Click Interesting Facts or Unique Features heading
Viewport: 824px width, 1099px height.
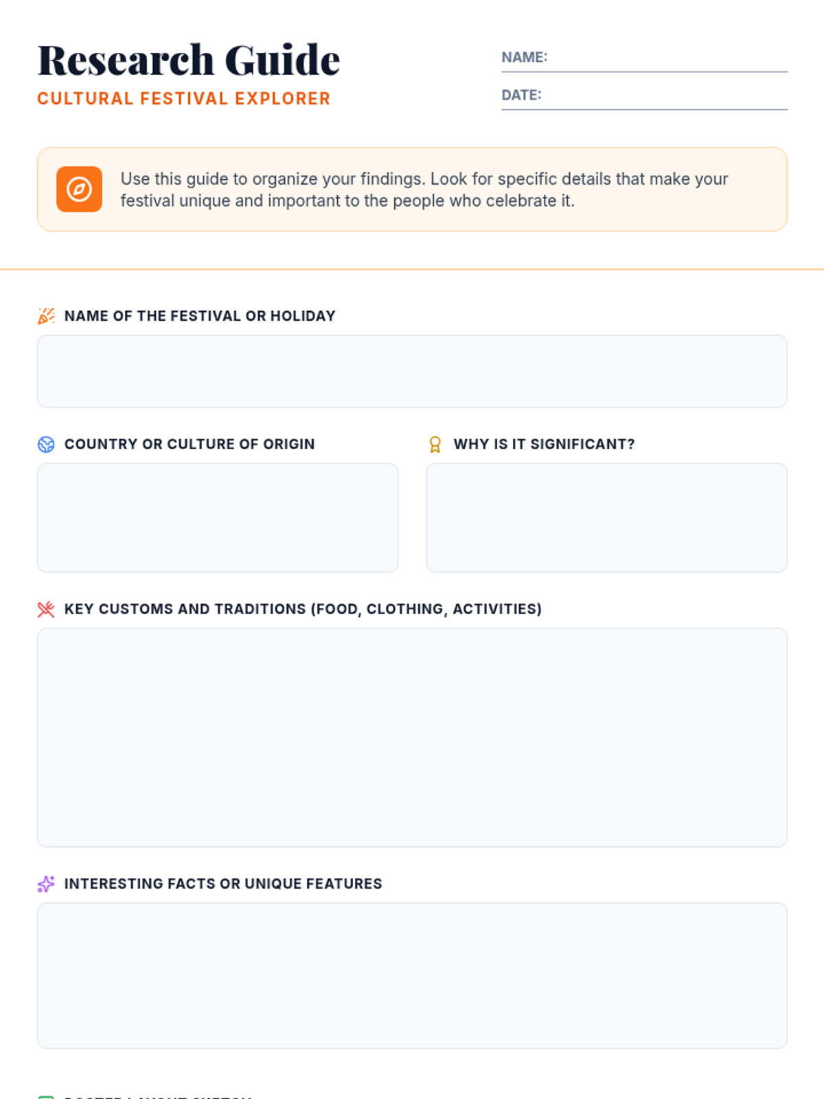point(223,884)
